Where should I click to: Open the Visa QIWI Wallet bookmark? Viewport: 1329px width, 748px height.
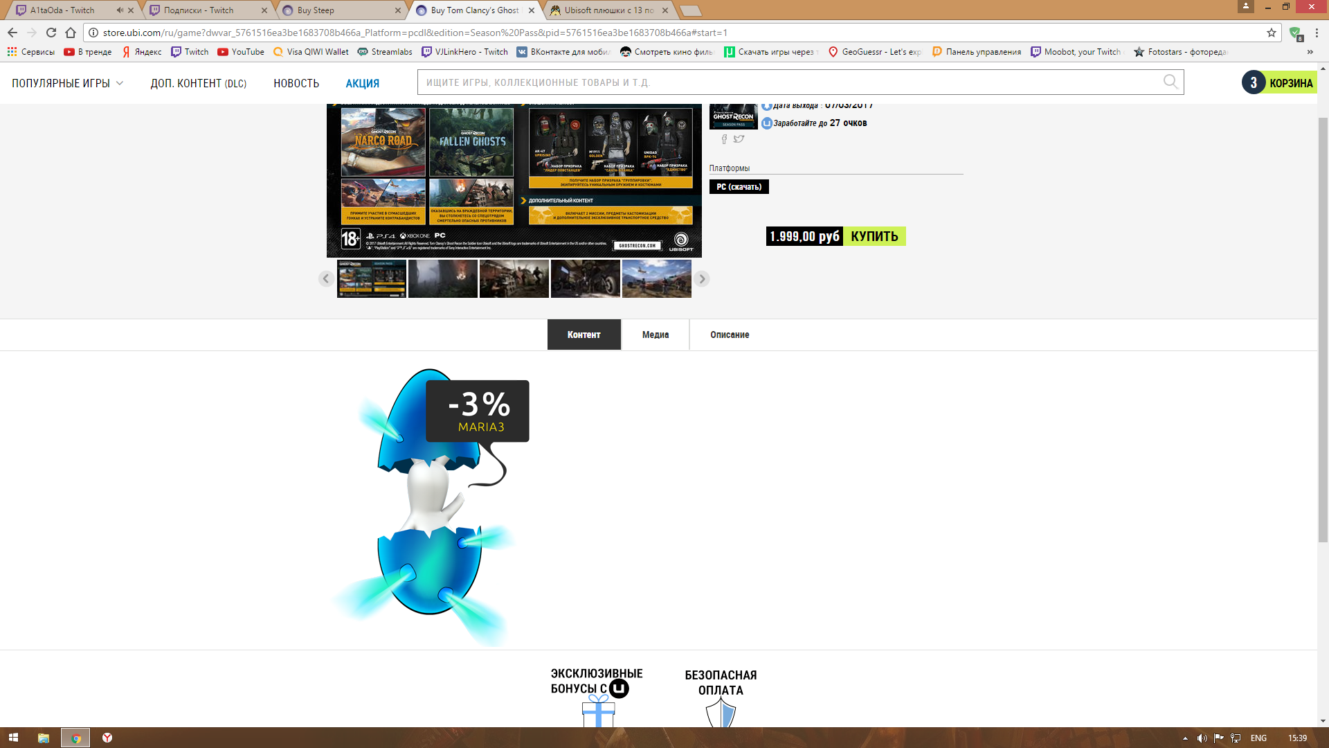click(x=311, y=52)
